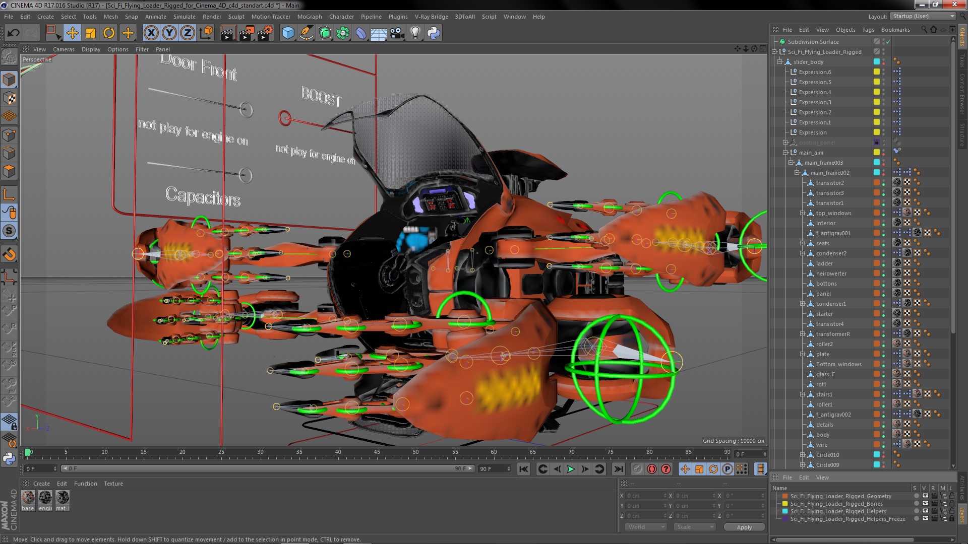
Task: Add a Floor environment object
Action: (379, 33)
